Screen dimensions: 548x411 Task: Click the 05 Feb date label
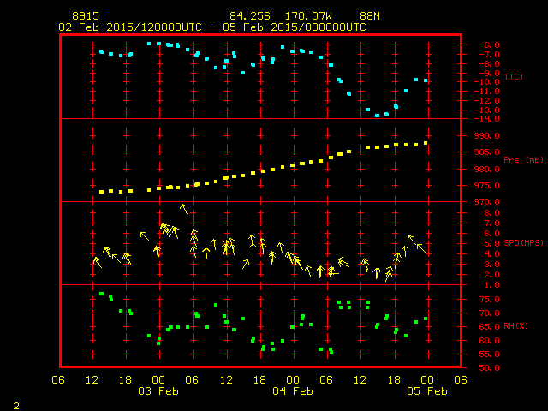427,391
